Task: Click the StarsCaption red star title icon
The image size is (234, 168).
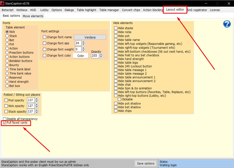Action: (2, 3)
